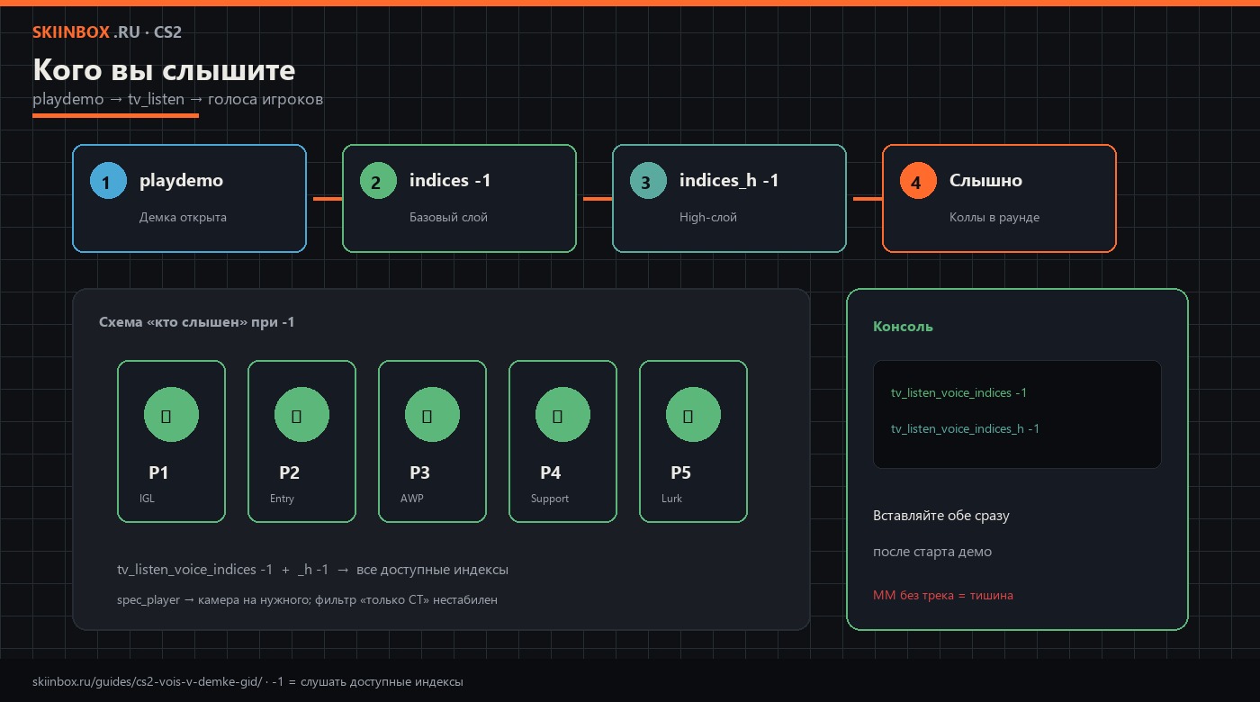Click the "spec_player" note line
This screenshot has height=702, width=1260.
(x=307, y=599)
